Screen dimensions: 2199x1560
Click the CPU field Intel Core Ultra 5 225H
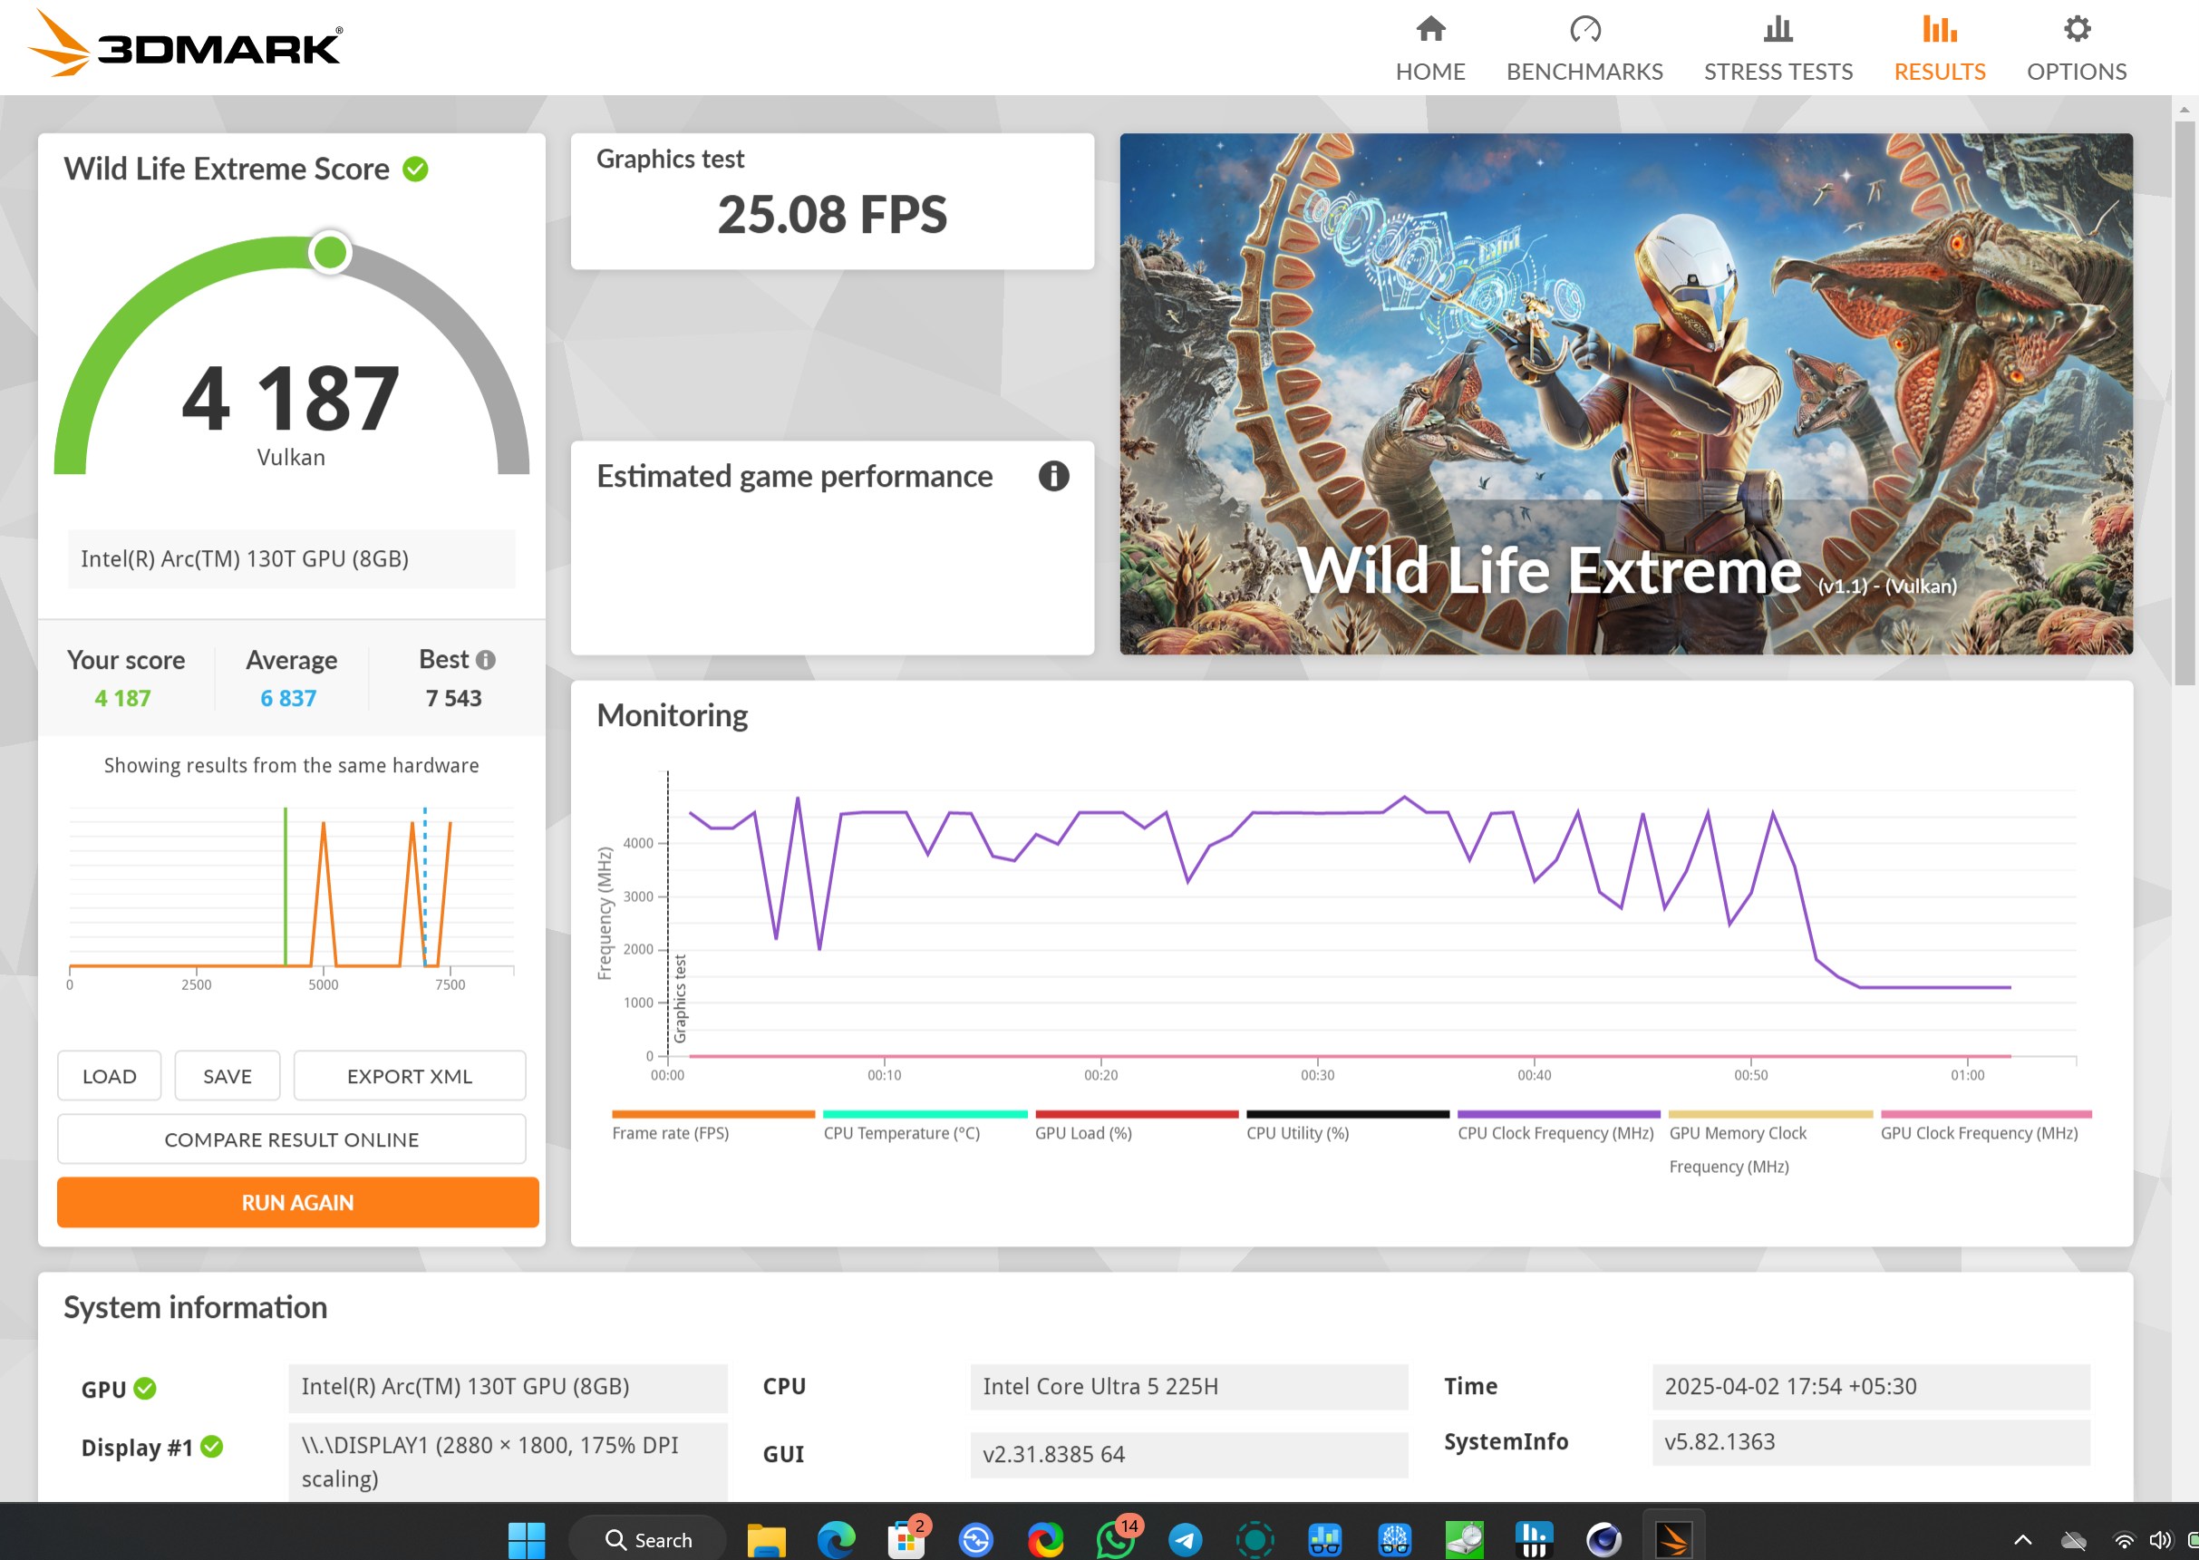click(x=1189, y=1386)
